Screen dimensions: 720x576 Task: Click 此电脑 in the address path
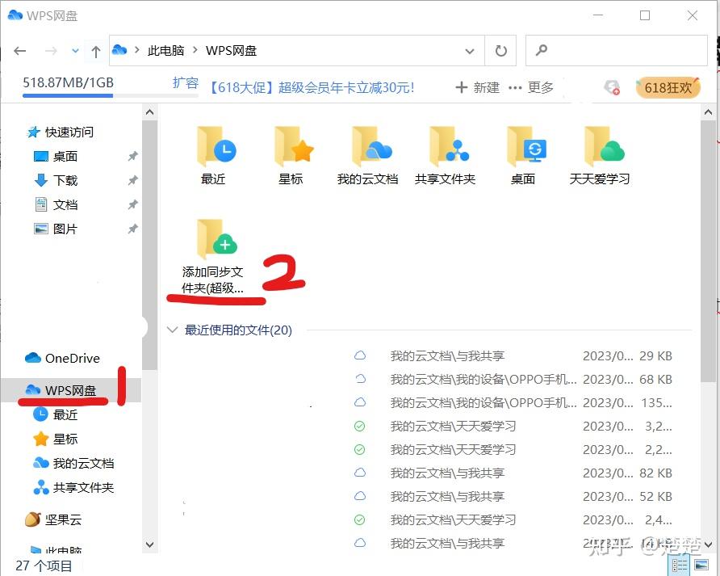pos(165,51)
